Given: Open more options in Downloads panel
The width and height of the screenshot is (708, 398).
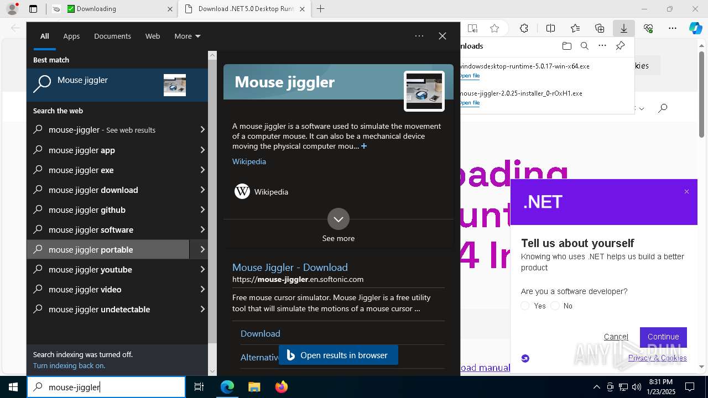Looking at the screenshot, I should [x=602, y=46].
